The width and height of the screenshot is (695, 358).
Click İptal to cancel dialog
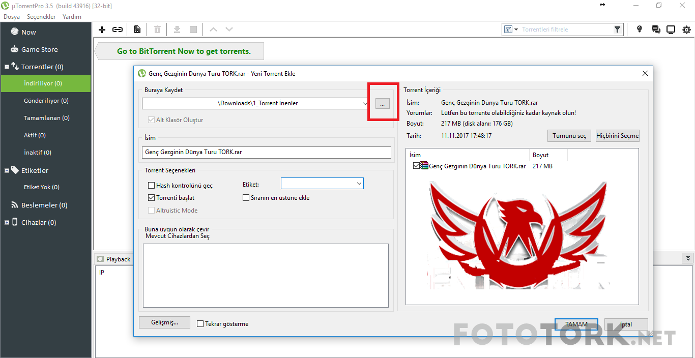626,324
